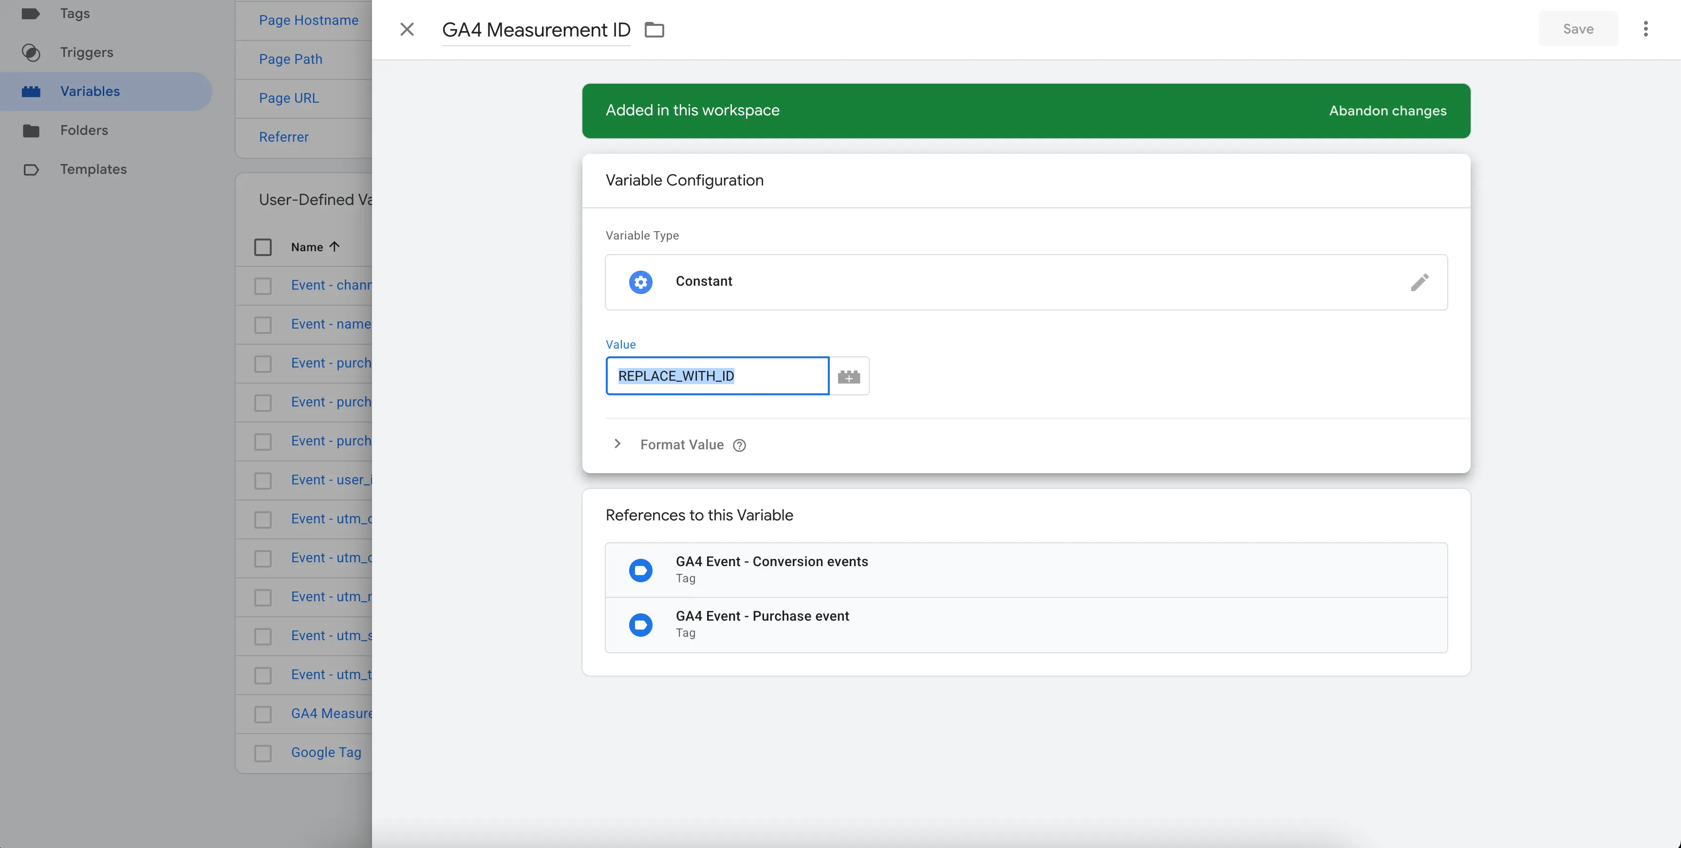Image resolution: width=1681 pixels, height=848 pixels.
Task: Toggle the select-all Name header checkbox
Action: point(263,247)
